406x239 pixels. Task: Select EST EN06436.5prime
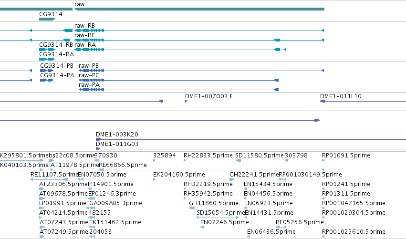(x=271, y=232)
